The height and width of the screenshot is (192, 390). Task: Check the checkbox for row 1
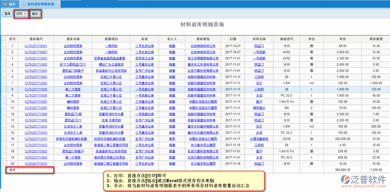[4, 46]
